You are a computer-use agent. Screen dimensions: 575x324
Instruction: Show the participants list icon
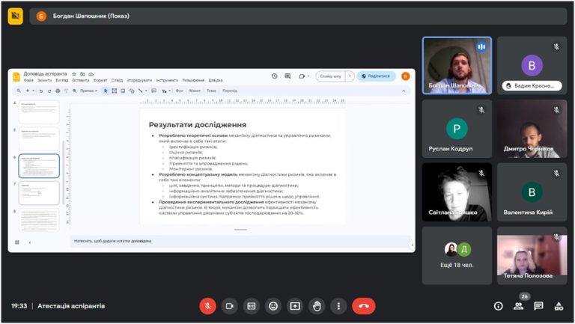[x=519, y=306]
